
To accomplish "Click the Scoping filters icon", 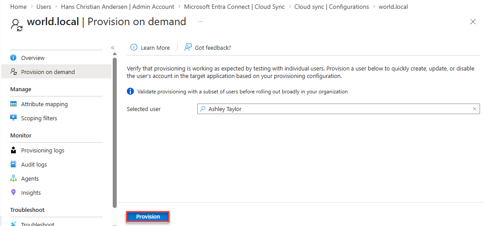I will coord(13,118).
